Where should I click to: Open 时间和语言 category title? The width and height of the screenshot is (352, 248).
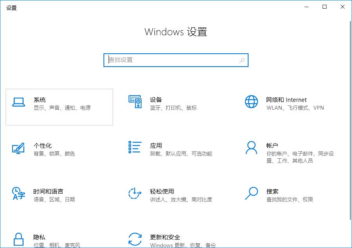[48, 192]
